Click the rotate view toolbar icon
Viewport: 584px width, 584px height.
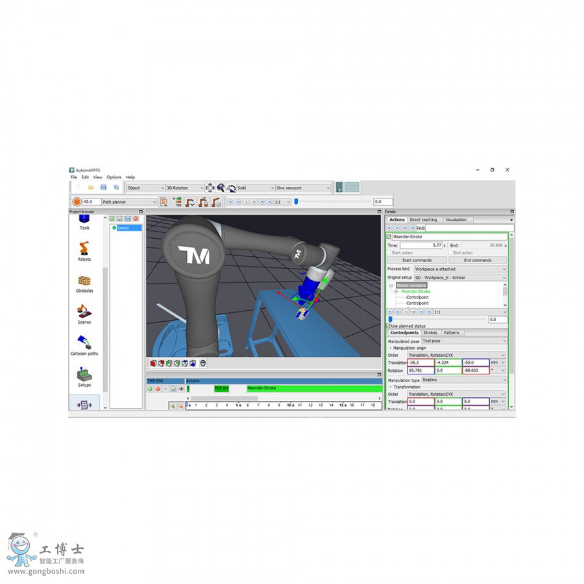pos(231,188)
